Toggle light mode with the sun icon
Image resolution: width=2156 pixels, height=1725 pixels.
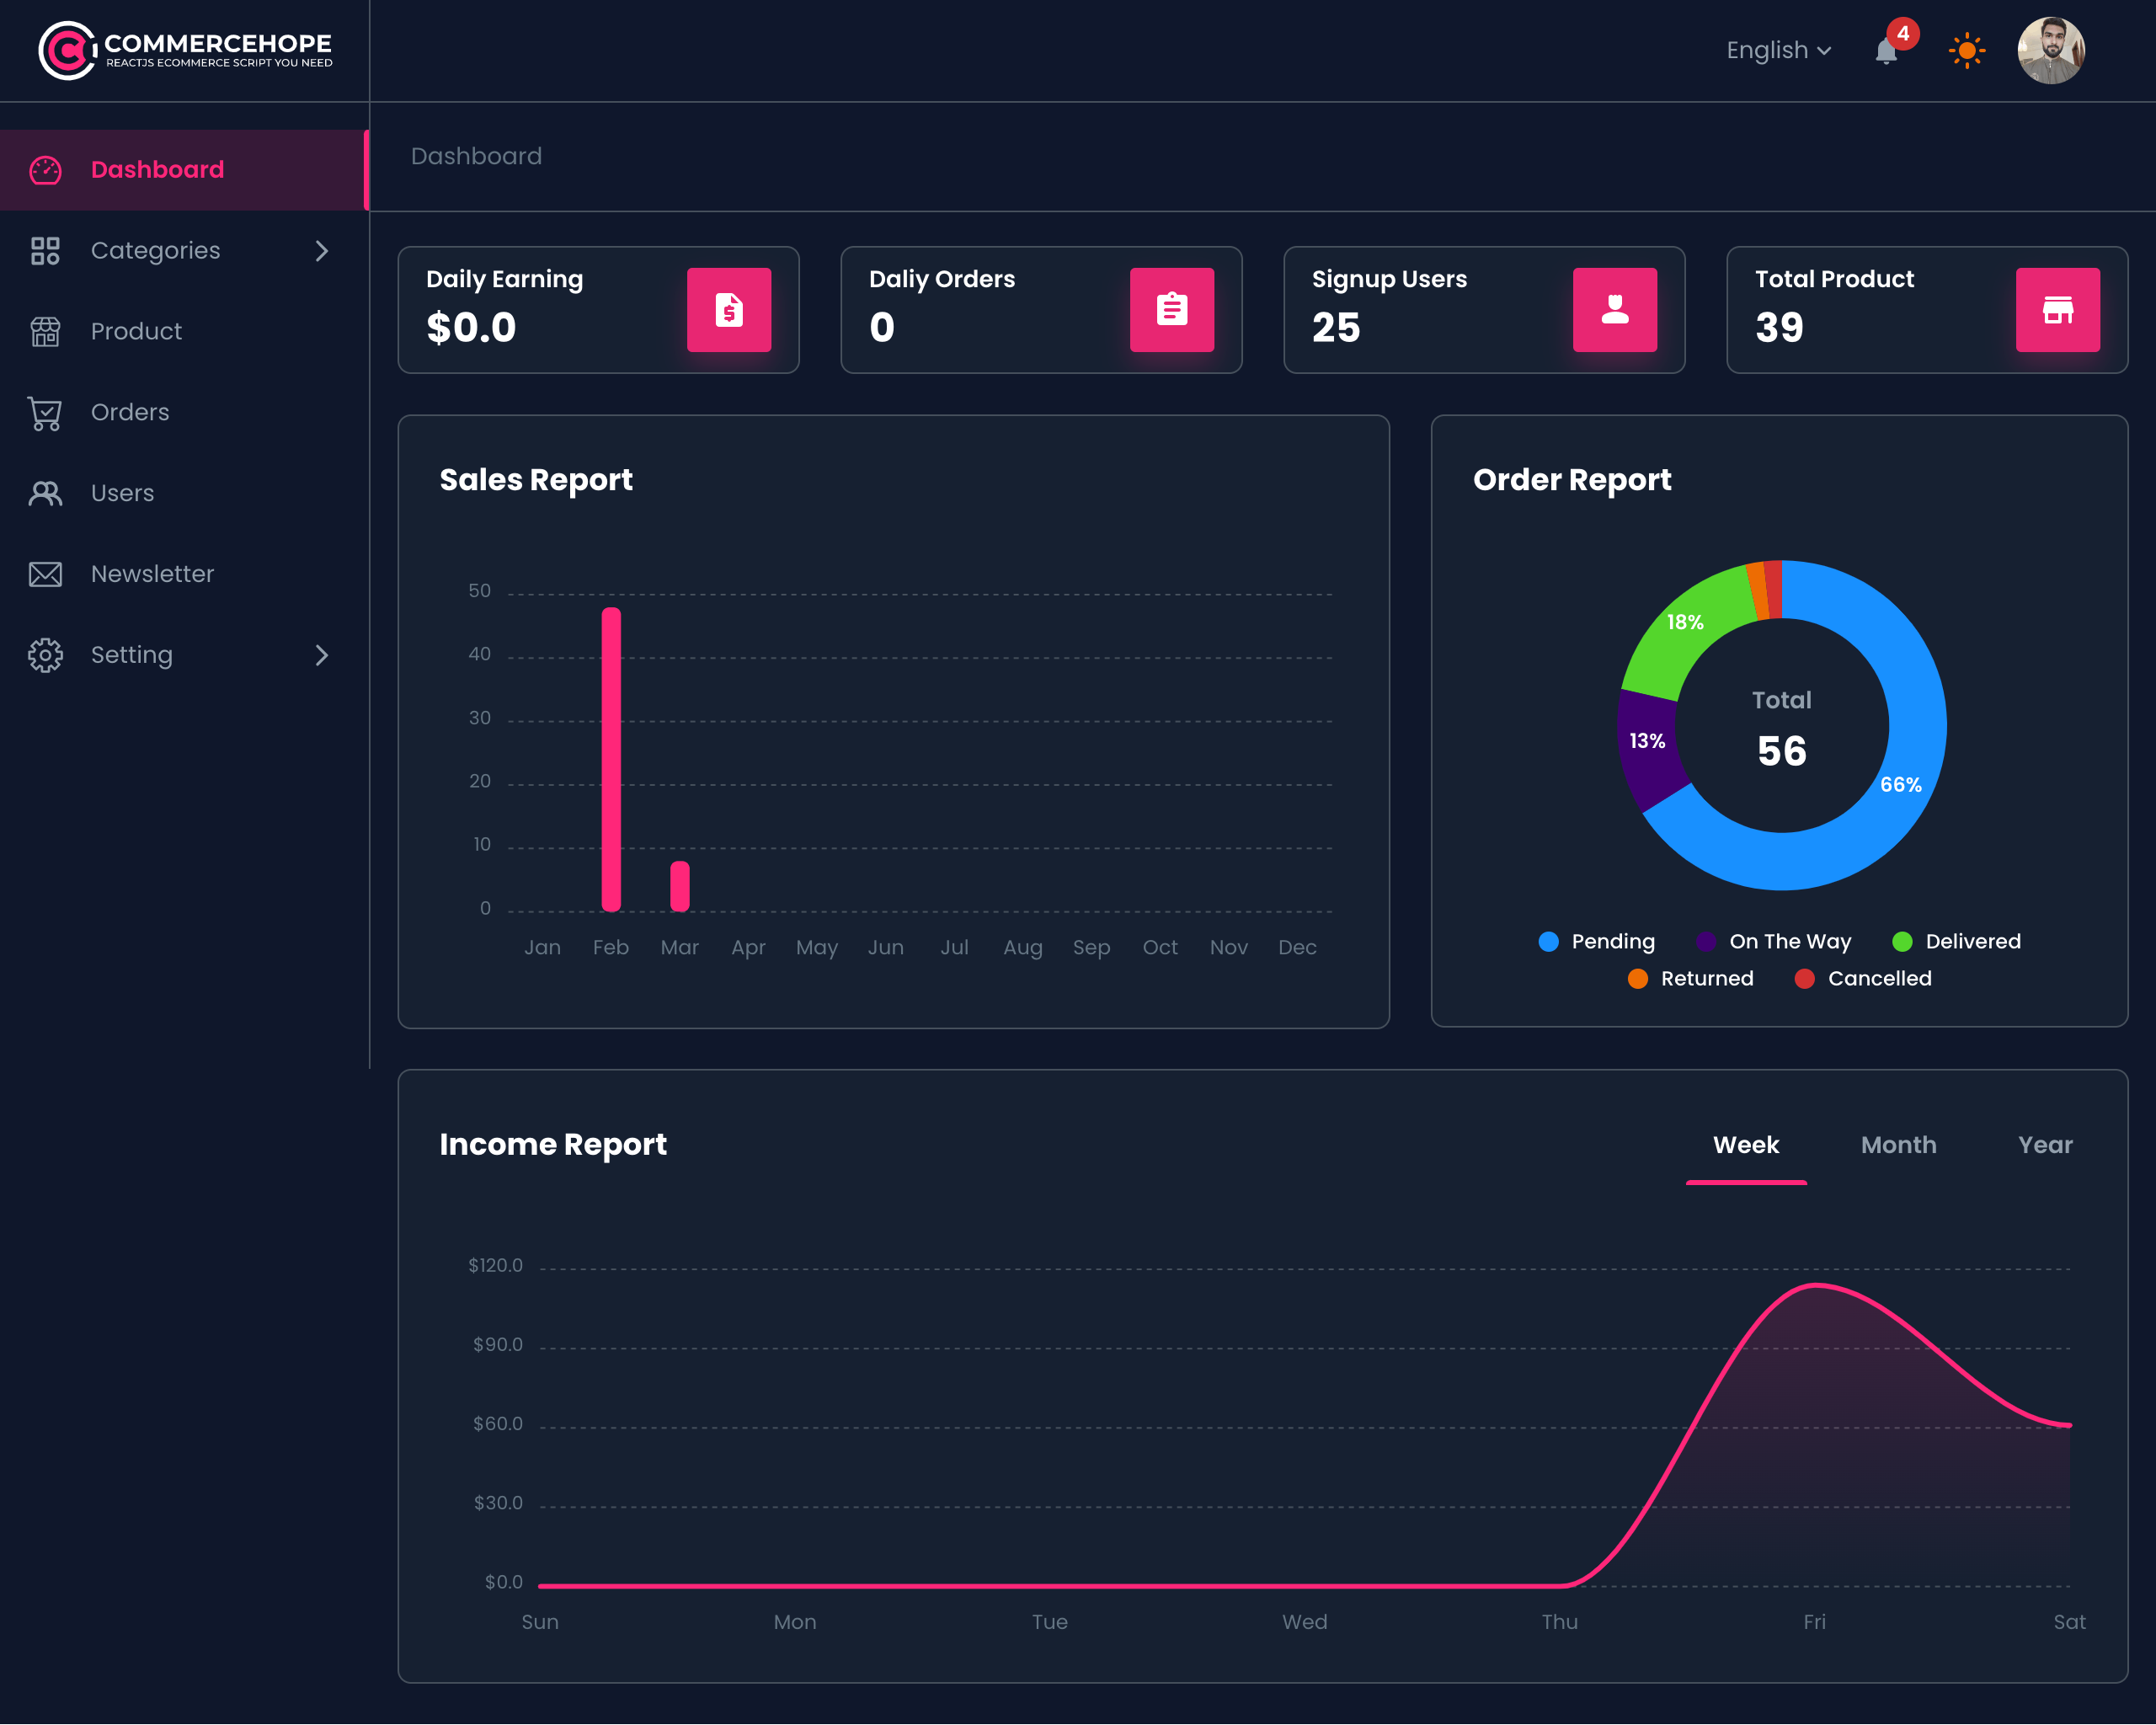(1966, 50)
